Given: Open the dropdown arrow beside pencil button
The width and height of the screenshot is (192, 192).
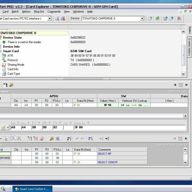Looking at the screenshot, I should point(8,127).
